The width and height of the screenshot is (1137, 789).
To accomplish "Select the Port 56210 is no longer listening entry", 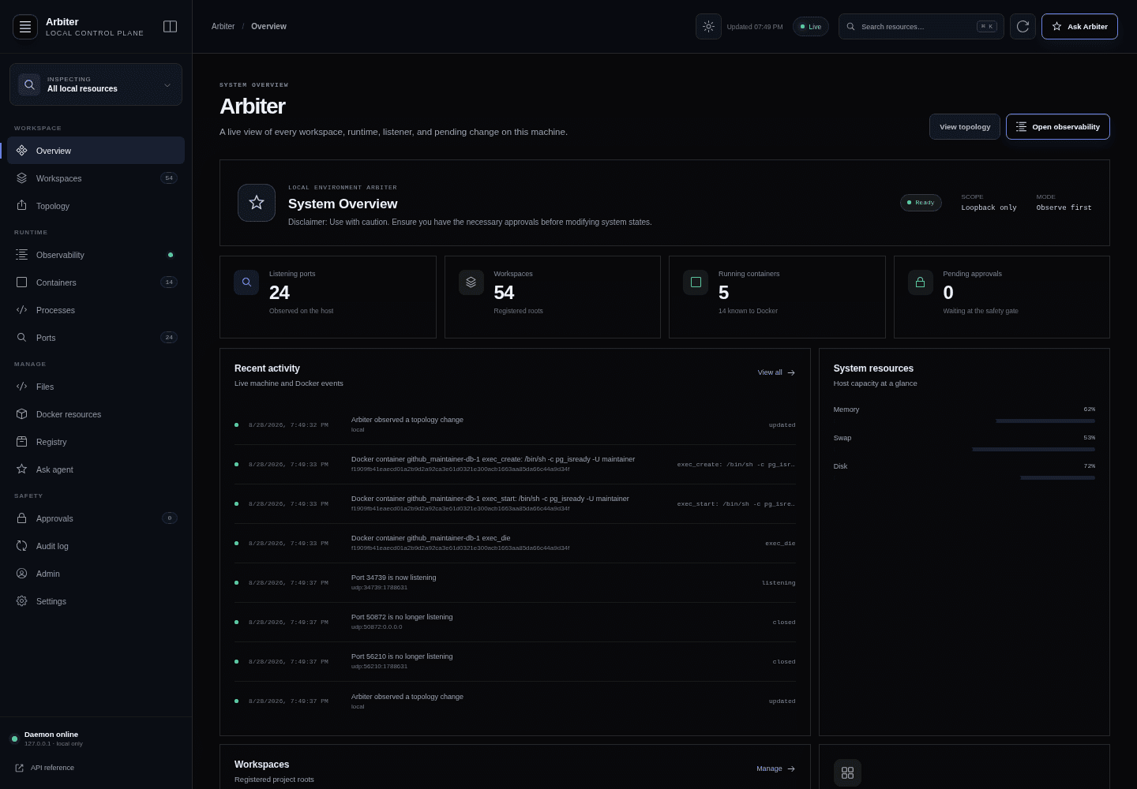I will coord(515,662).
